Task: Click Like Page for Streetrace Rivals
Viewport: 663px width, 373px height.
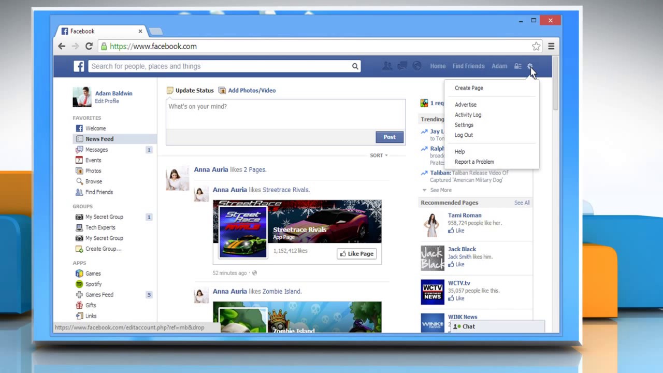Action: pyautogui.click(x=356, y=254)
